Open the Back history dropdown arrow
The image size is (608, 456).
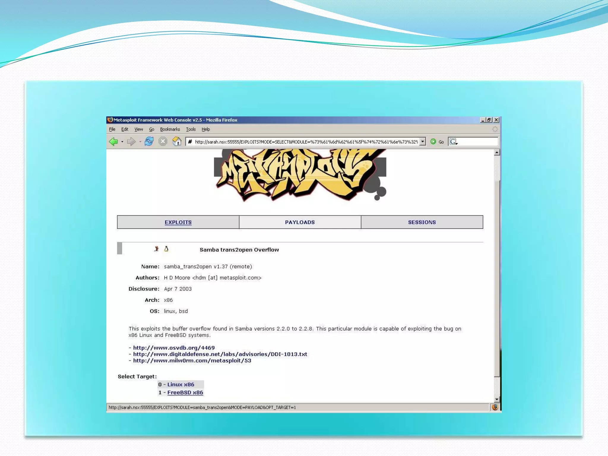coord(122,142)
